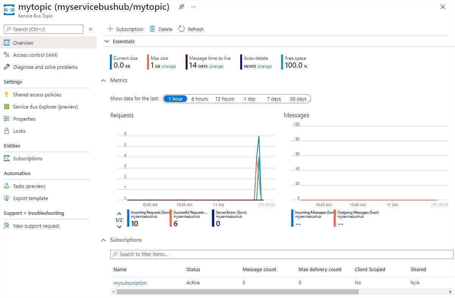455x298 pixels.
Task: Click the Service Bus Explorer grid icon
Action: point(6,107)
